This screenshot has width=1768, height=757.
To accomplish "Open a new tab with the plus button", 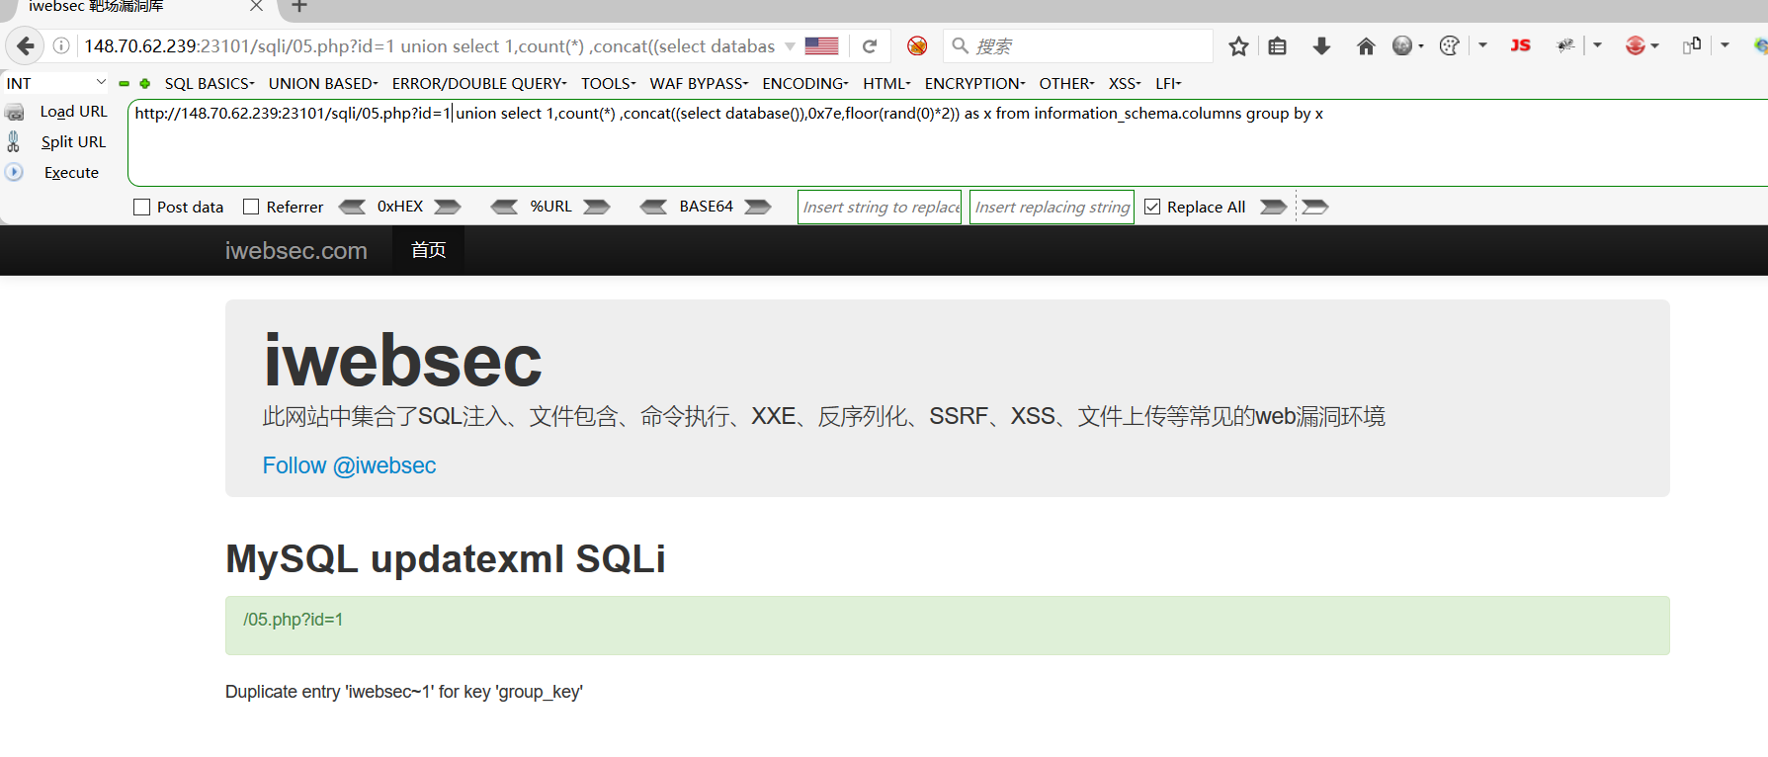I will point(299,7).
